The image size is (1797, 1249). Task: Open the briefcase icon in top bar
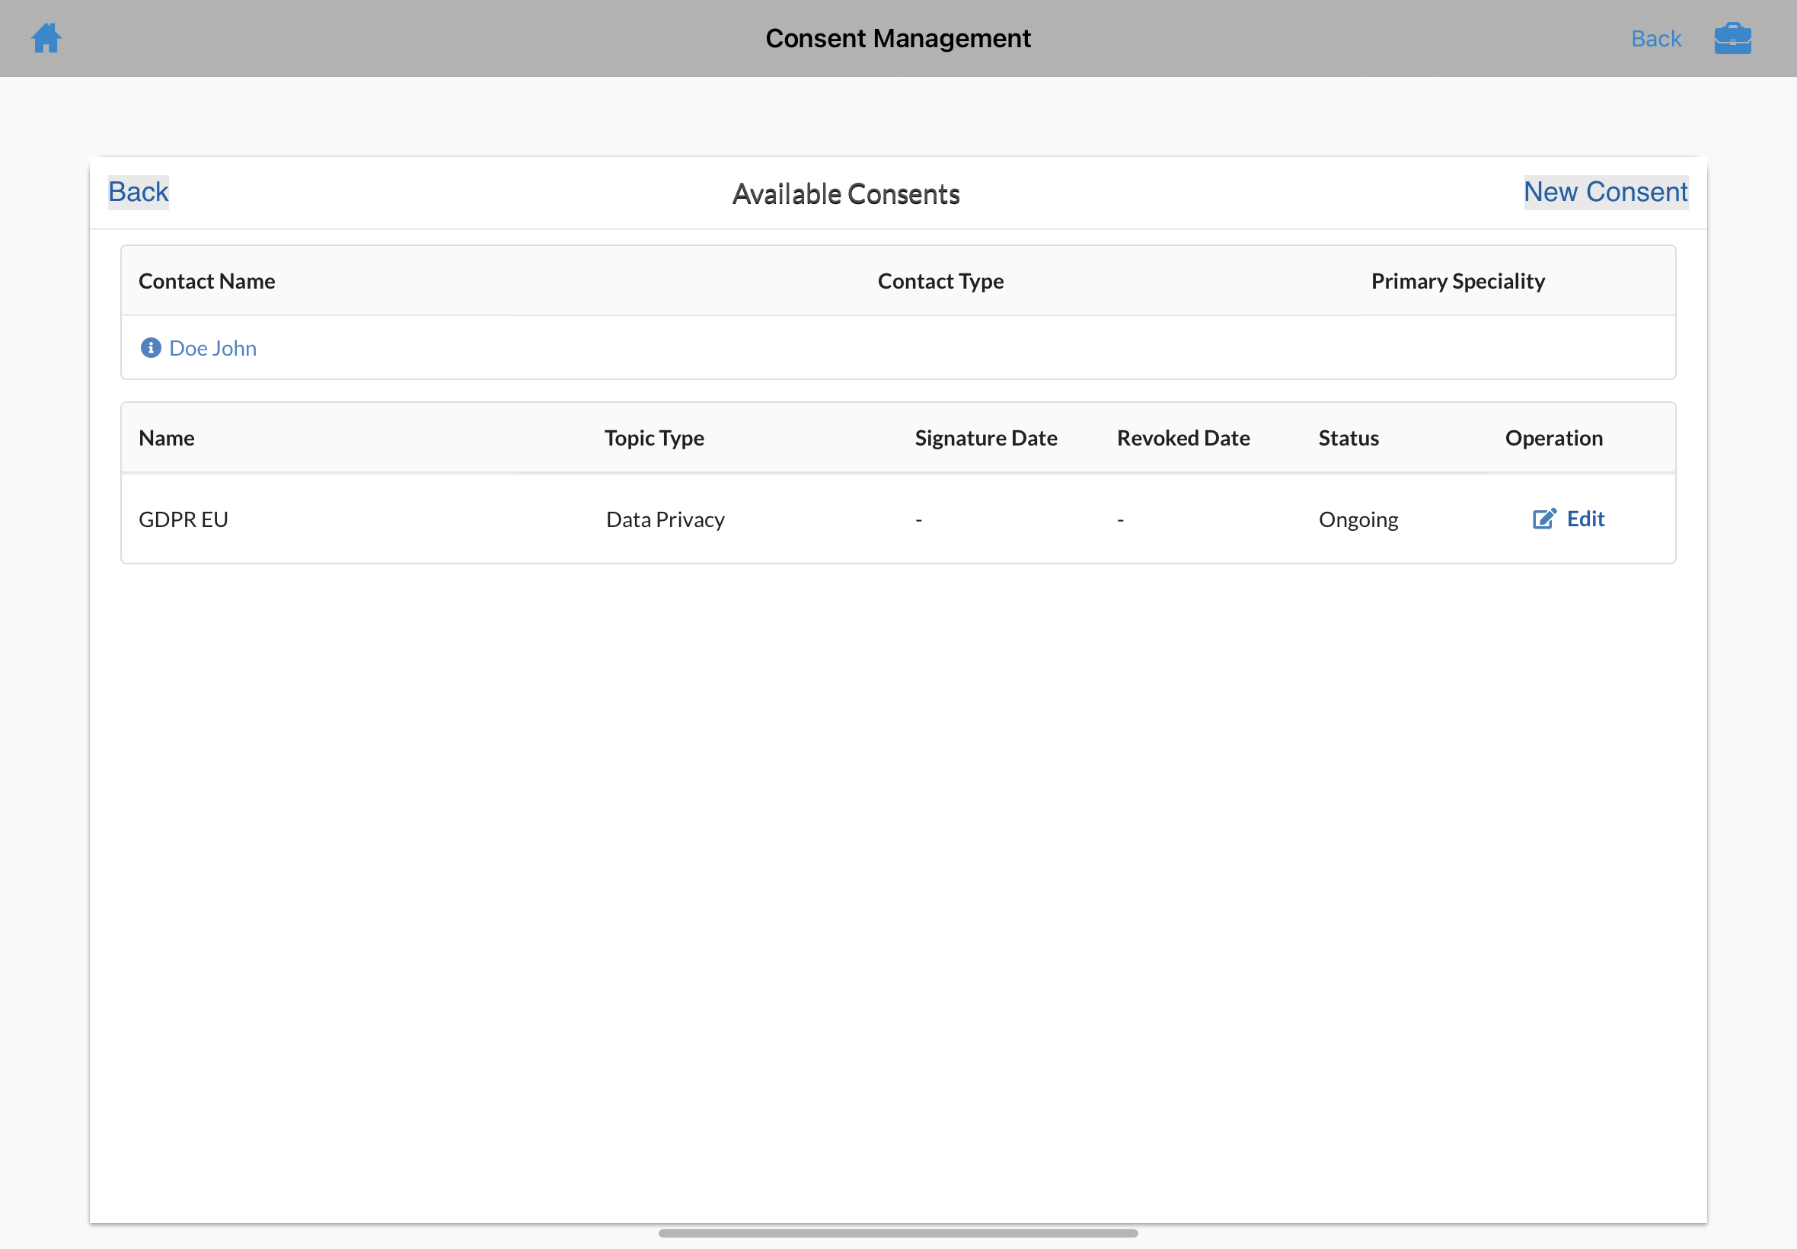click(x=1732, y=38)
